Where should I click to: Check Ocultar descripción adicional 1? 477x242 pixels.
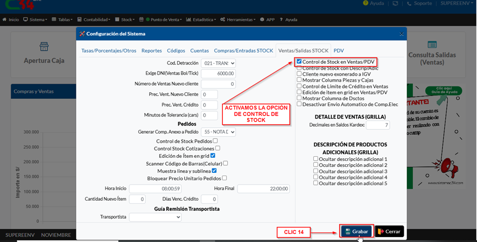click(316, 159)
